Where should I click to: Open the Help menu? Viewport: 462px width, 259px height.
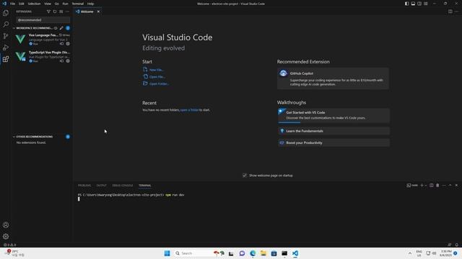click(90, 4)
